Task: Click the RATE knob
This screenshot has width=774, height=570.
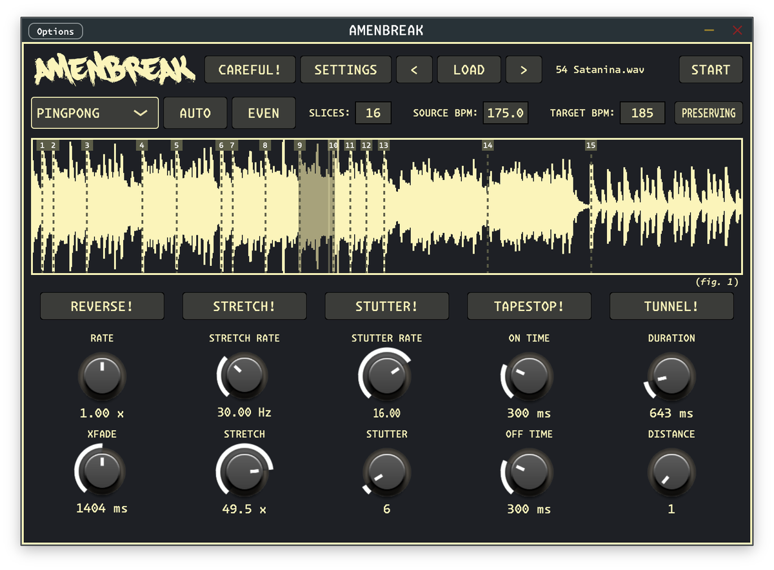Action: click(x=102, y=377)
